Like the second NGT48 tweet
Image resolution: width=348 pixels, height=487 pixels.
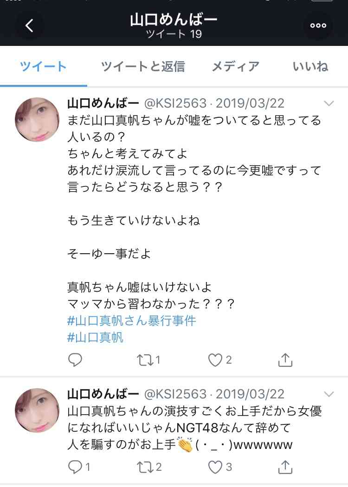[215, 467]
